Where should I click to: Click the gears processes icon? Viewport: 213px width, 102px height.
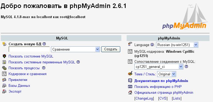4,68
